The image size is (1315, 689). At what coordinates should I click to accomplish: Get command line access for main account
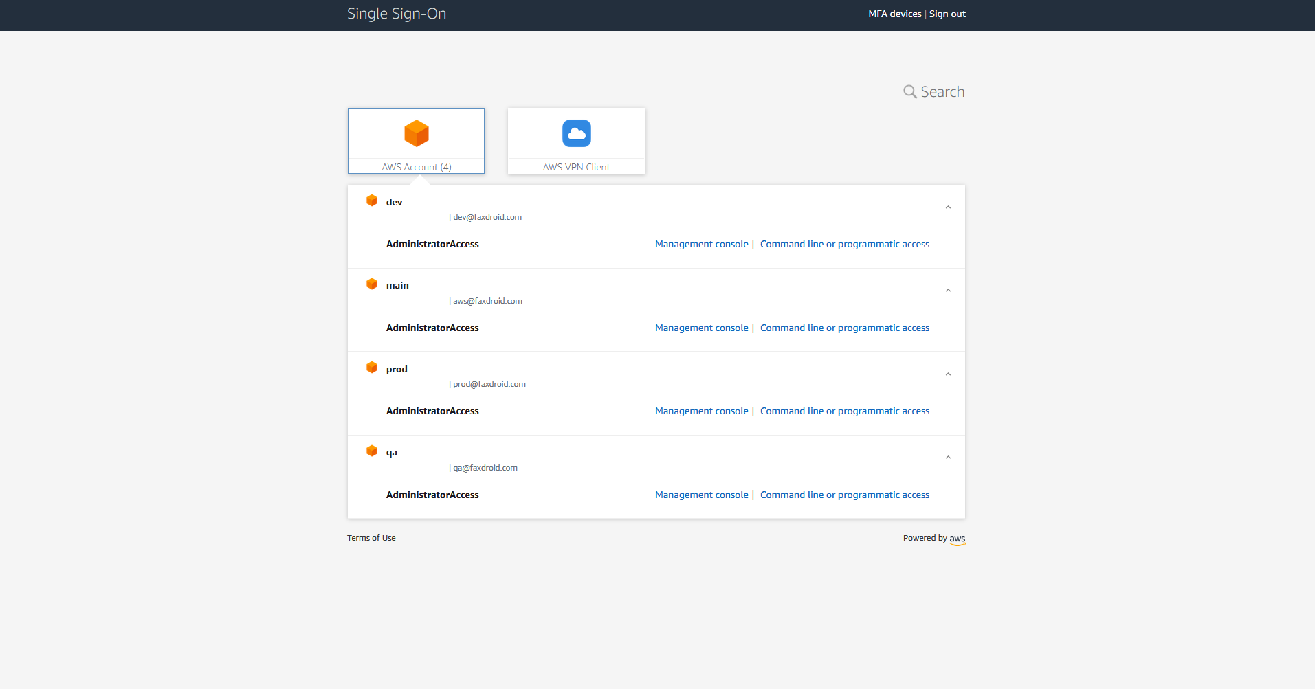[x=845, y=328]
